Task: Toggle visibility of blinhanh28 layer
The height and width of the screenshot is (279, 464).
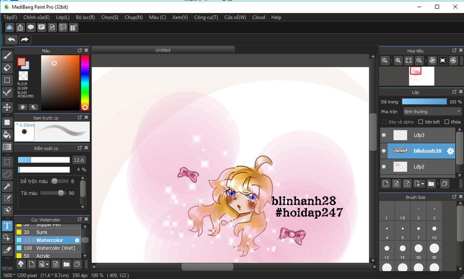Action: pyautogui.click(x=384, y=151)
